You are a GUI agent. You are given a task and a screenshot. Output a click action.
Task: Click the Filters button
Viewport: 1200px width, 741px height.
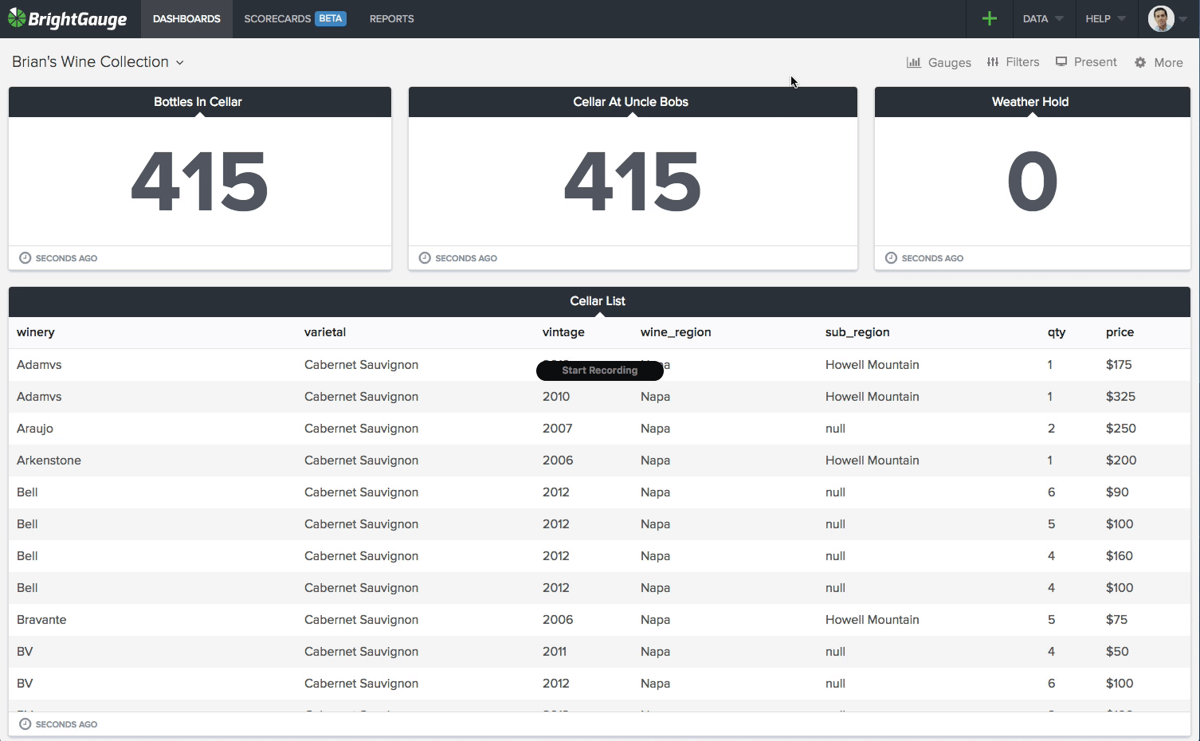(x=1013, y=62)
